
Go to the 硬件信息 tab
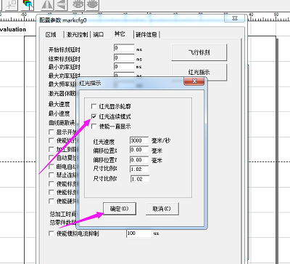click(146, 35)
